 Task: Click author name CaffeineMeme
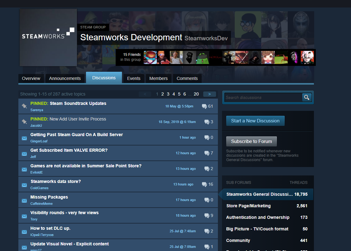point(41,204)
